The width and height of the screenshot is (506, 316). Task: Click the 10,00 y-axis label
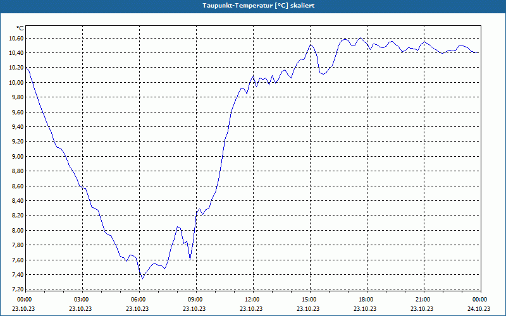point(16,82)
